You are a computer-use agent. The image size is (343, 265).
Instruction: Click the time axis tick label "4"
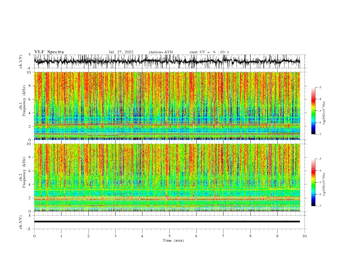pyautogui.click(x=142, y=236)
